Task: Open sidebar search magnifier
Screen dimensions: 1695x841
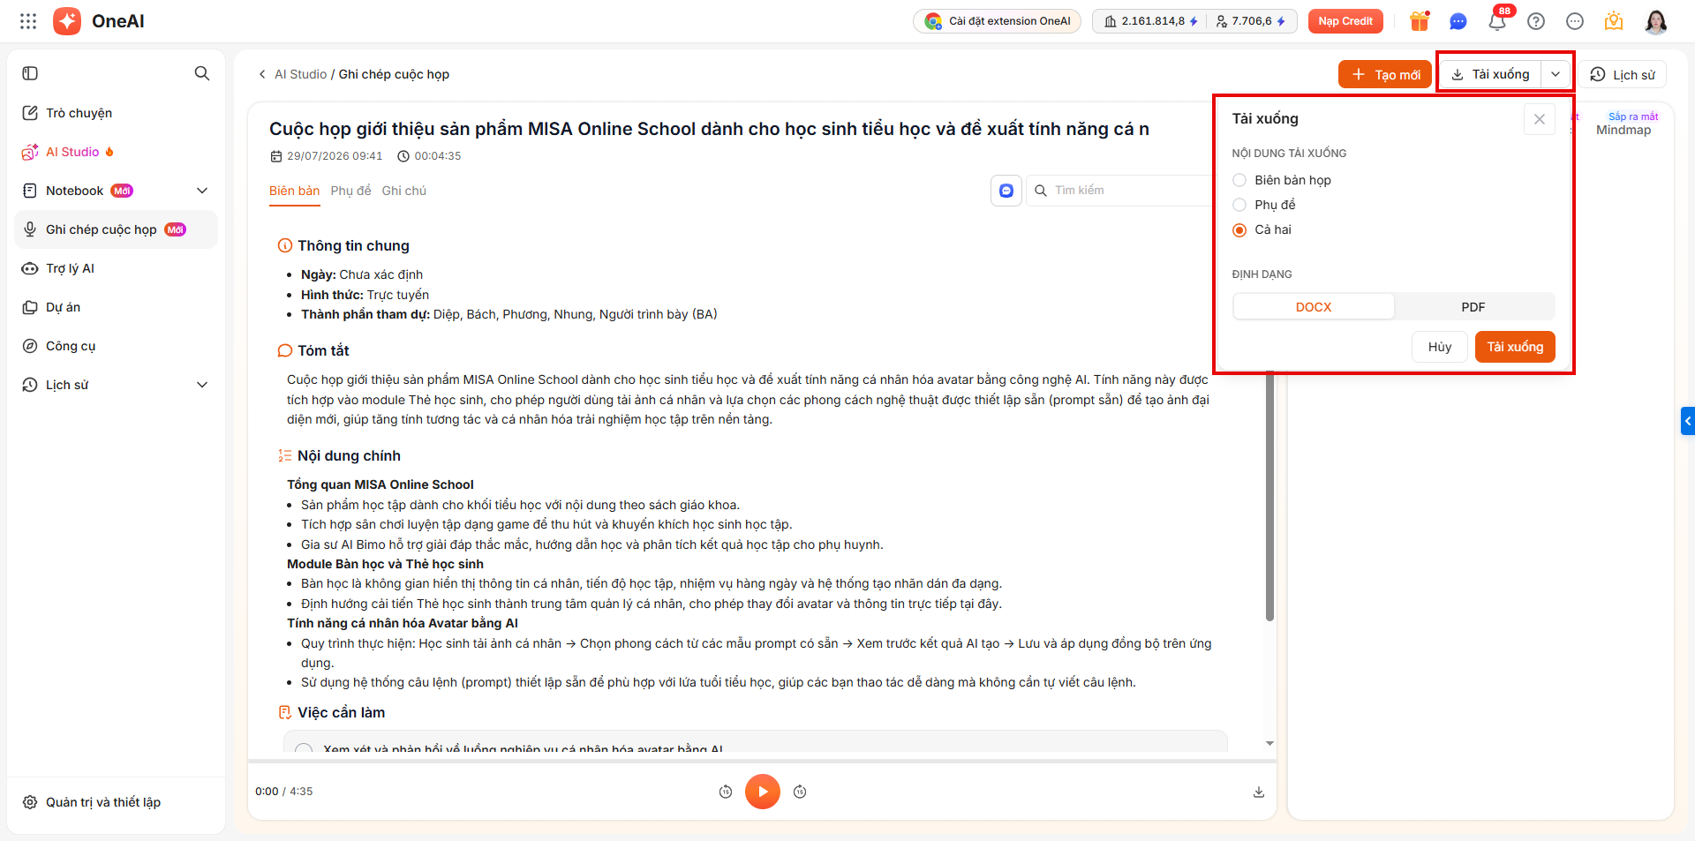Action: tap(202, 73)
